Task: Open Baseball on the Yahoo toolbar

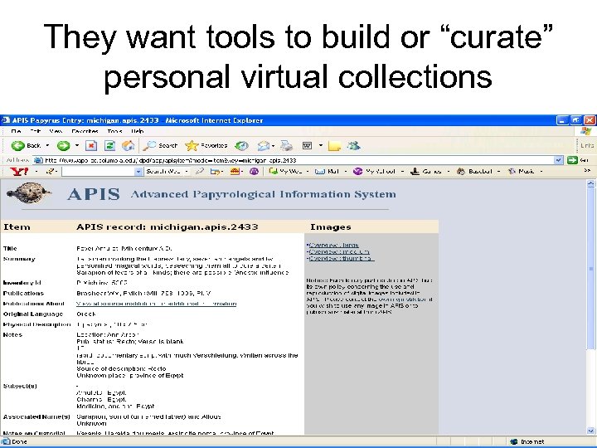Action: (x=474, y=172)
